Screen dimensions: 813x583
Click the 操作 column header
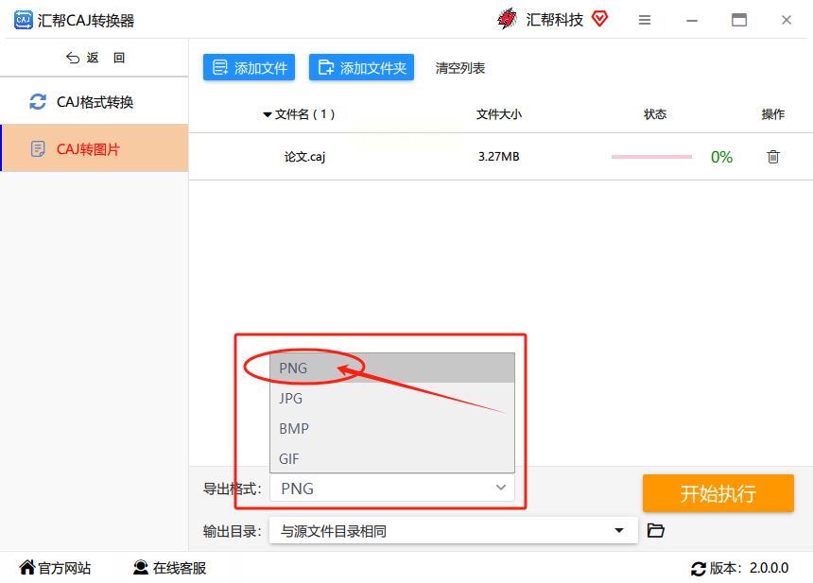tap(772, 114)
